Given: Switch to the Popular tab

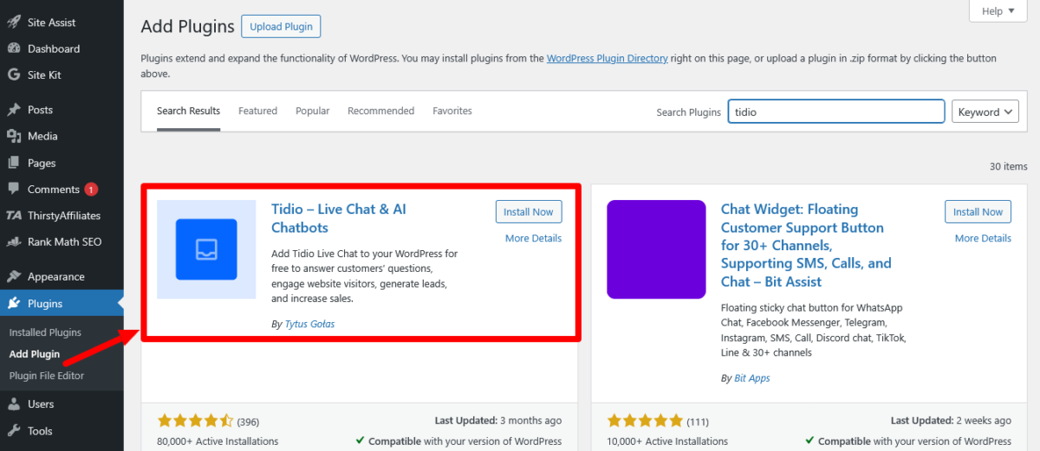Looking at the screenshot, I should tap(312, 111).
